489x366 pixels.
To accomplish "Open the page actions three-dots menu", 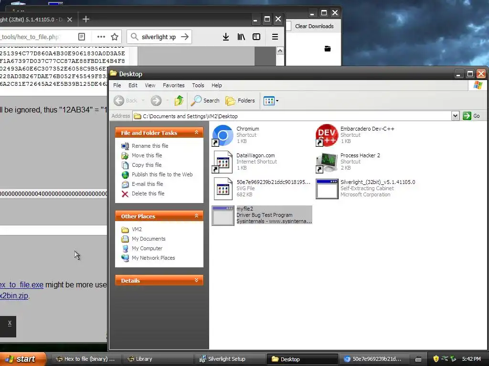I will tap(101, 37).
